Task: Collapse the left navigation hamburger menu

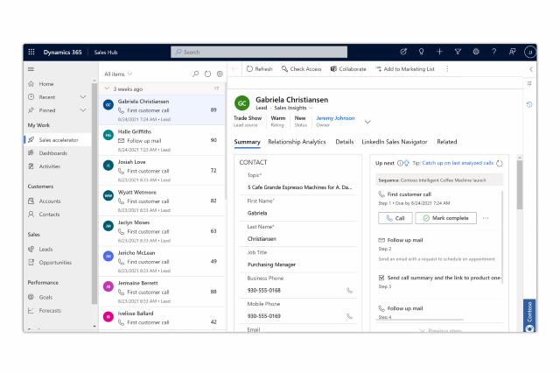Action: [x=32, y=69]
